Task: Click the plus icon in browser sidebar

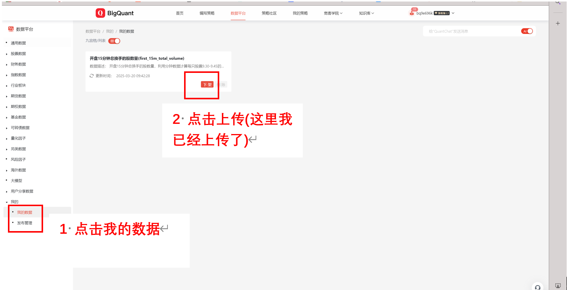Action: tap(558, 23)
